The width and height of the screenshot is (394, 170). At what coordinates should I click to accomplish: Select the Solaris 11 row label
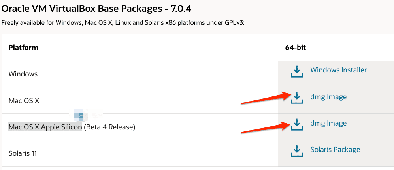coord(23,153)
